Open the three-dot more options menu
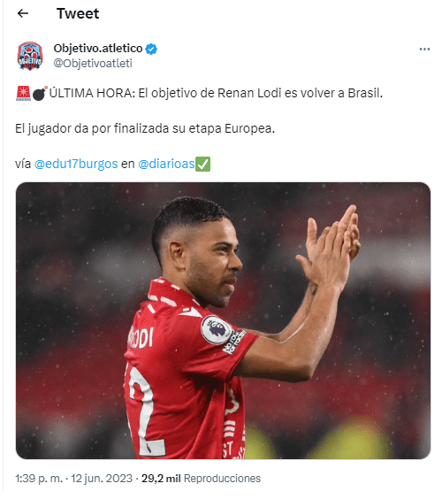The image size is (442, 499). [x=424, y=49]
